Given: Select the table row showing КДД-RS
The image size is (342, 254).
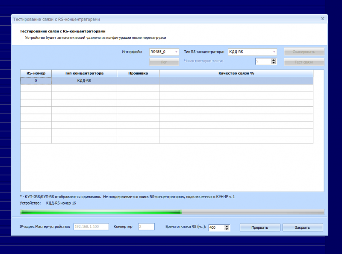Looking at the screenshot, I should click(128, 81).
